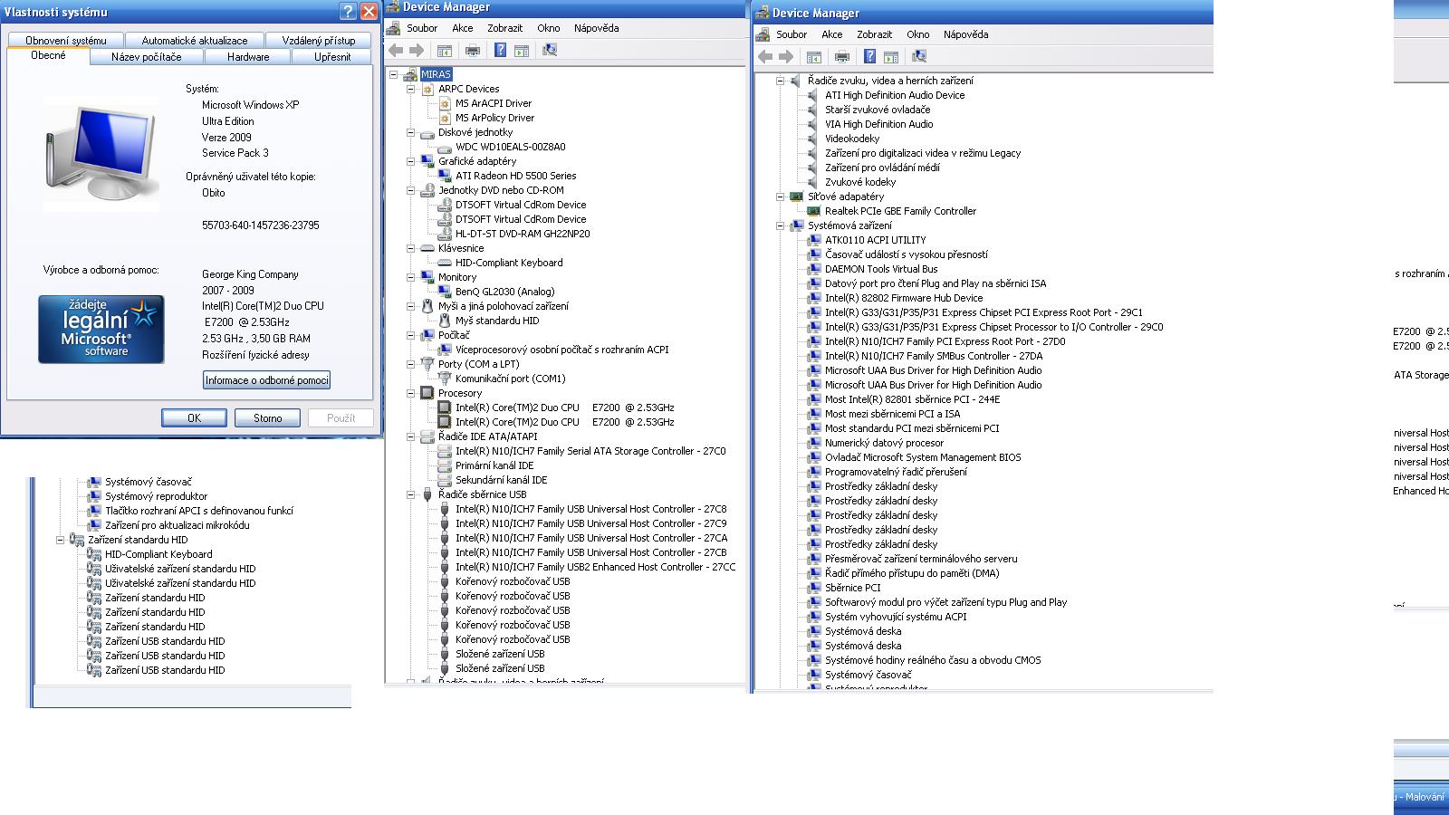The image size is (1449, 815).
Task: Open the Automatické aktualizace tab
Action: click(195, 41)
